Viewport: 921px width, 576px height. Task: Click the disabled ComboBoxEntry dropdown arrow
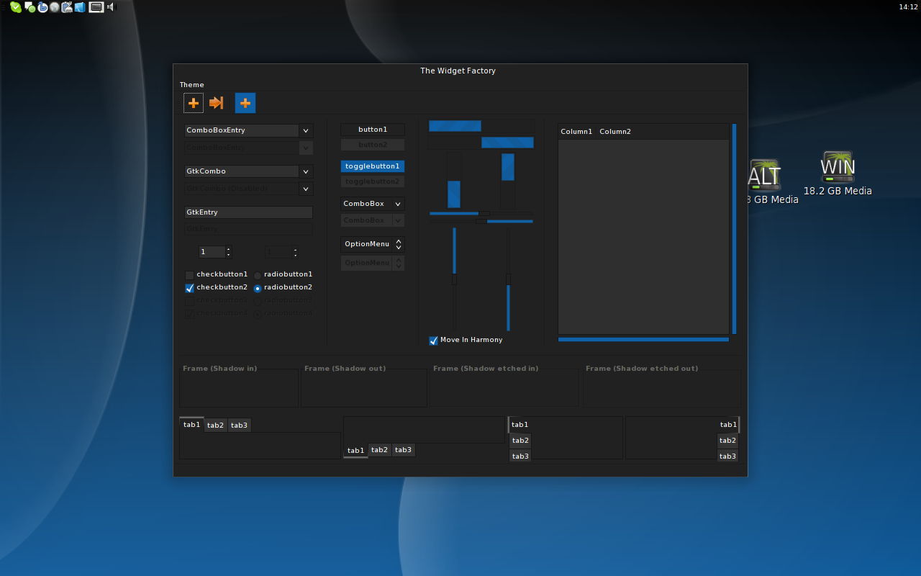click(307, 148)
